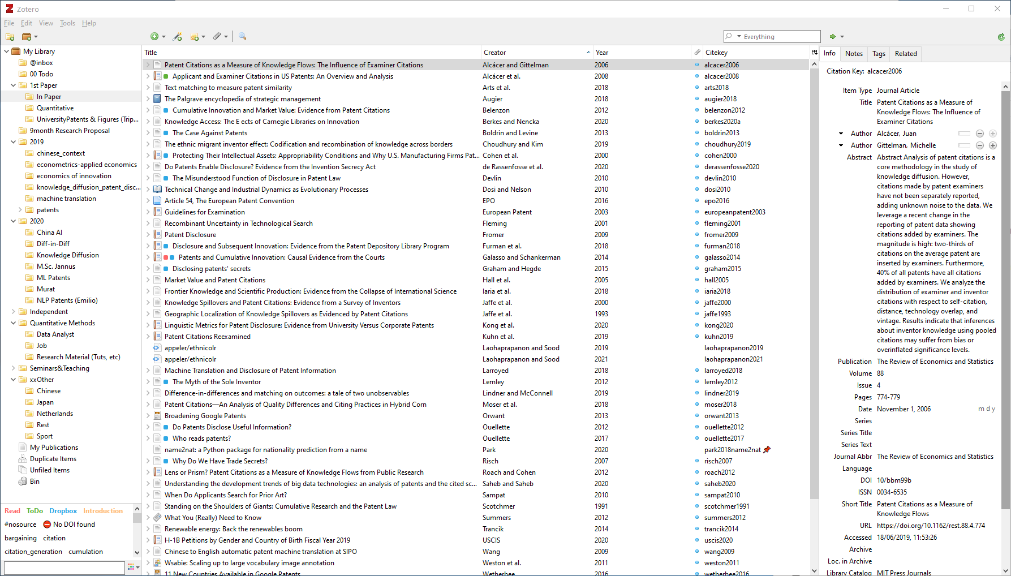Click the tag filter text box
The image size is (1011, 576).
click(64, 567)
